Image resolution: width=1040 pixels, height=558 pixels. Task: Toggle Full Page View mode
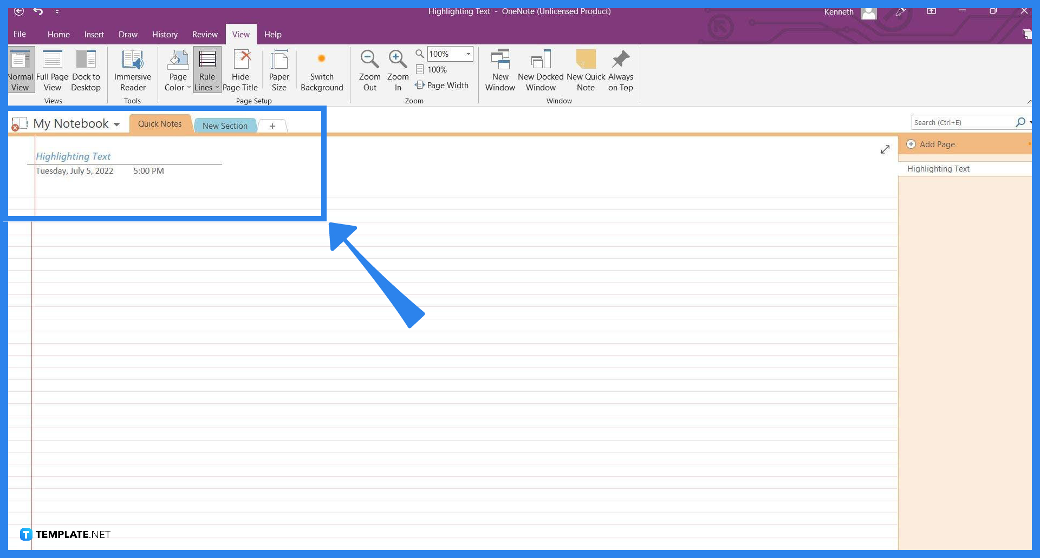click(52, 69)
